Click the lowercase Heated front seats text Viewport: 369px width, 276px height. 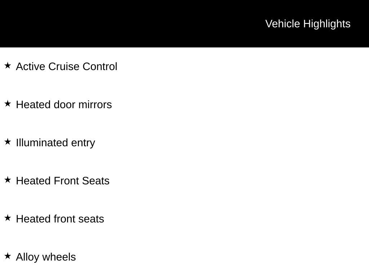pyautogui.click(x=60, y=219)
